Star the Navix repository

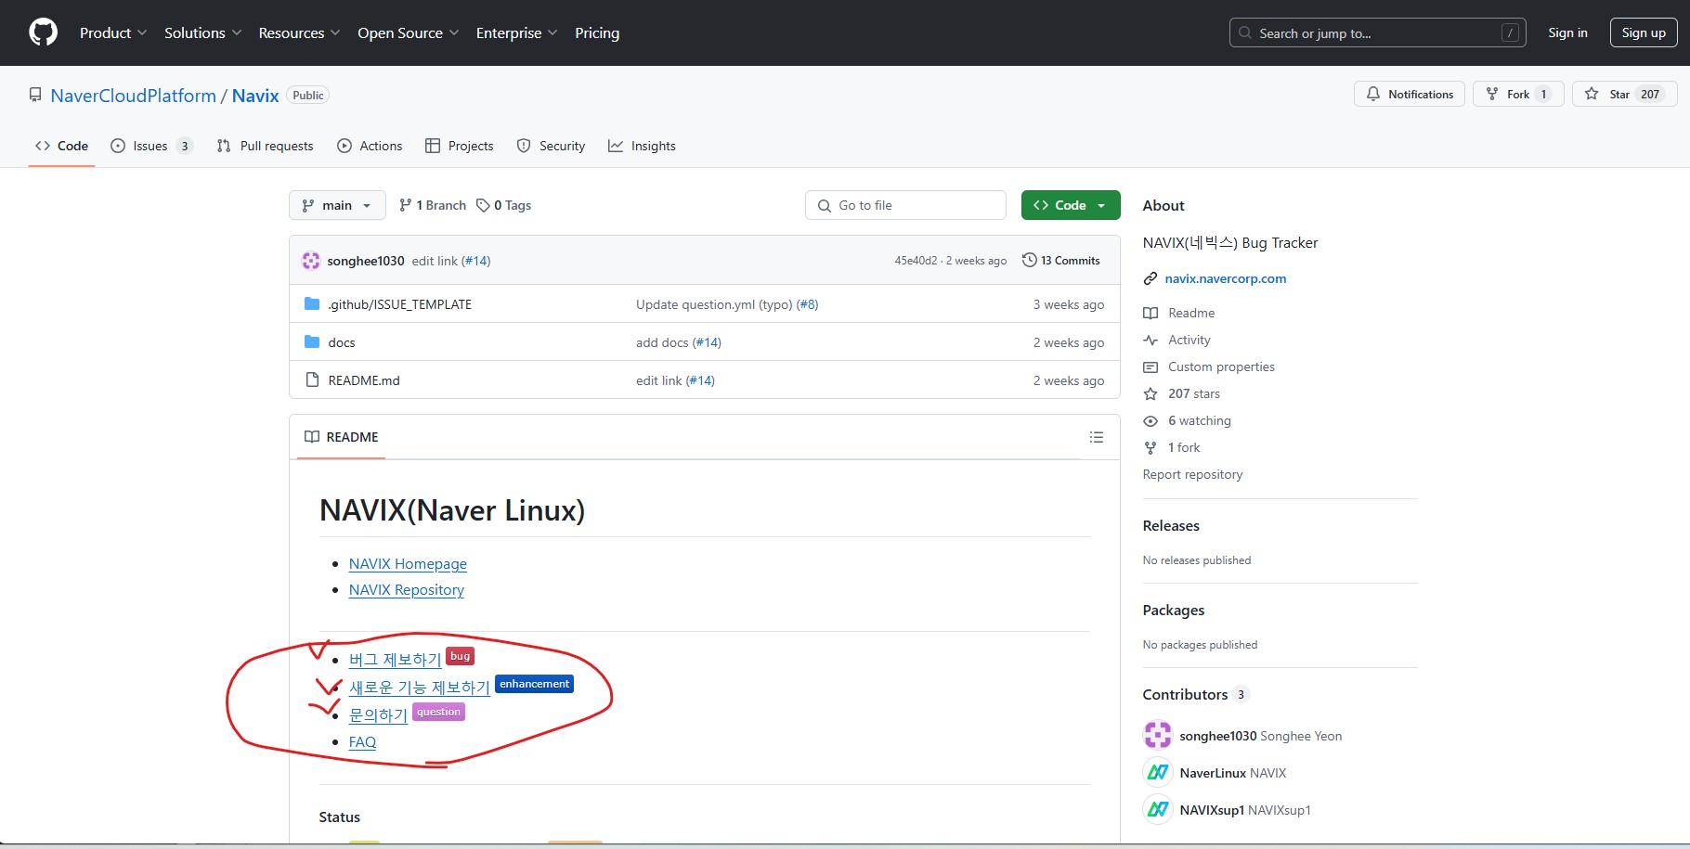pyautogui.click(x=1625, y=94)
